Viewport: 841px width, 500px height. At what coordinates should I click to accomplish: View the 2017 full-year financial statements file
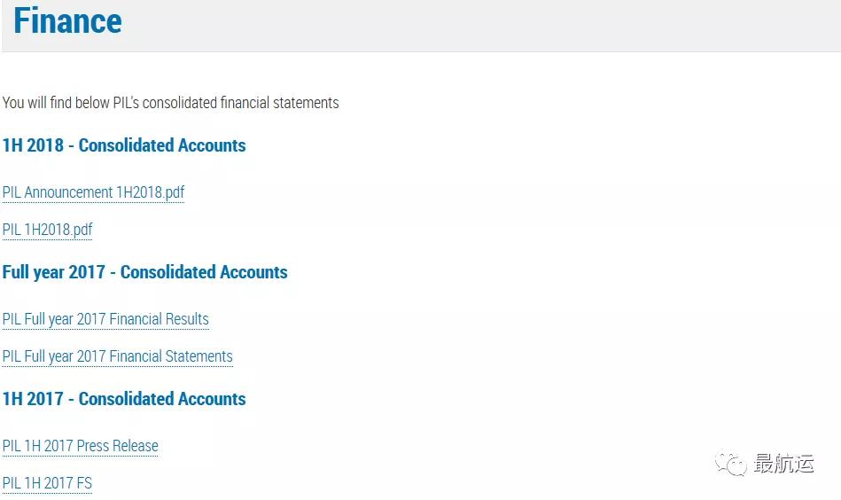click(x=118, y=356)
